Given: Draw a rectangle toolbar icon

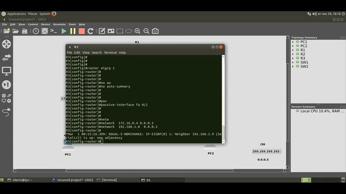Looking at the screenshot, I should (x=119, y=31).
